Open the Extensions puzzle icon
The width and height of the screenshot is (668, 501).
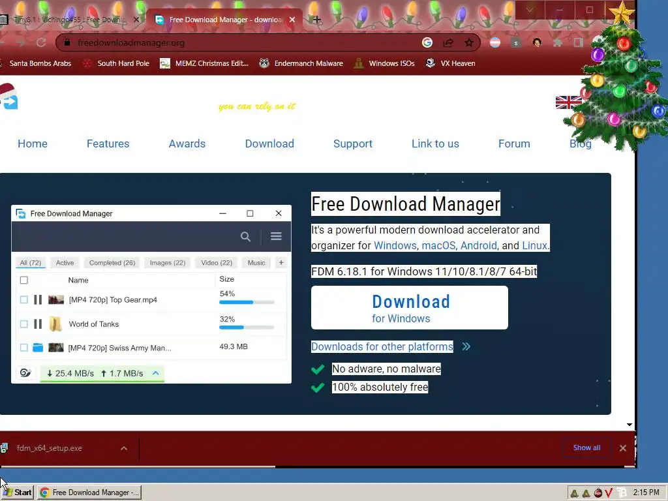[x=558, y=42]
